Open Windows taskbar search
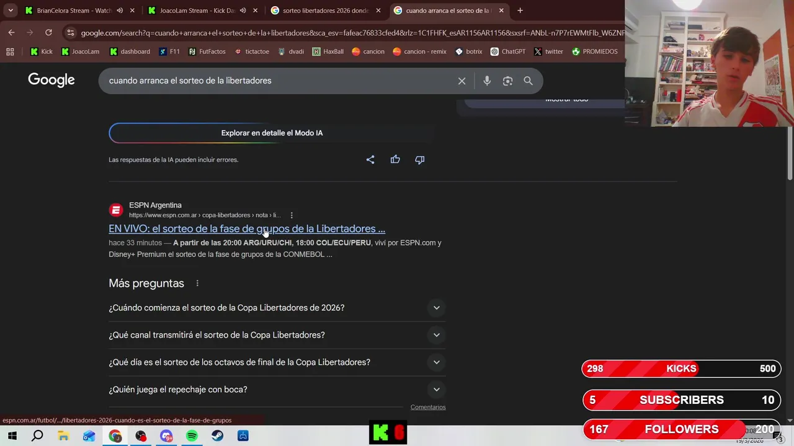 37,436
